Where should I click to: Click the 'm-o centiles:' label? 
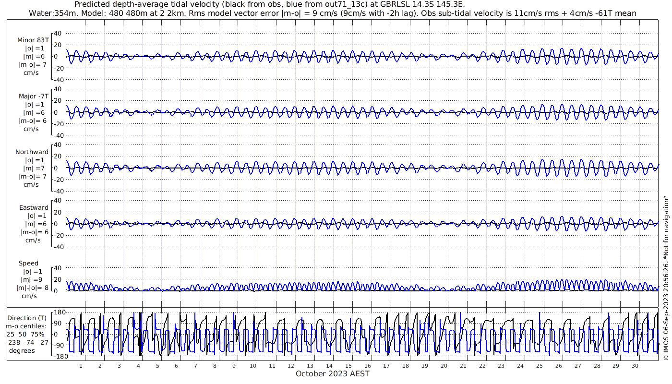click(x=27, y=326)
